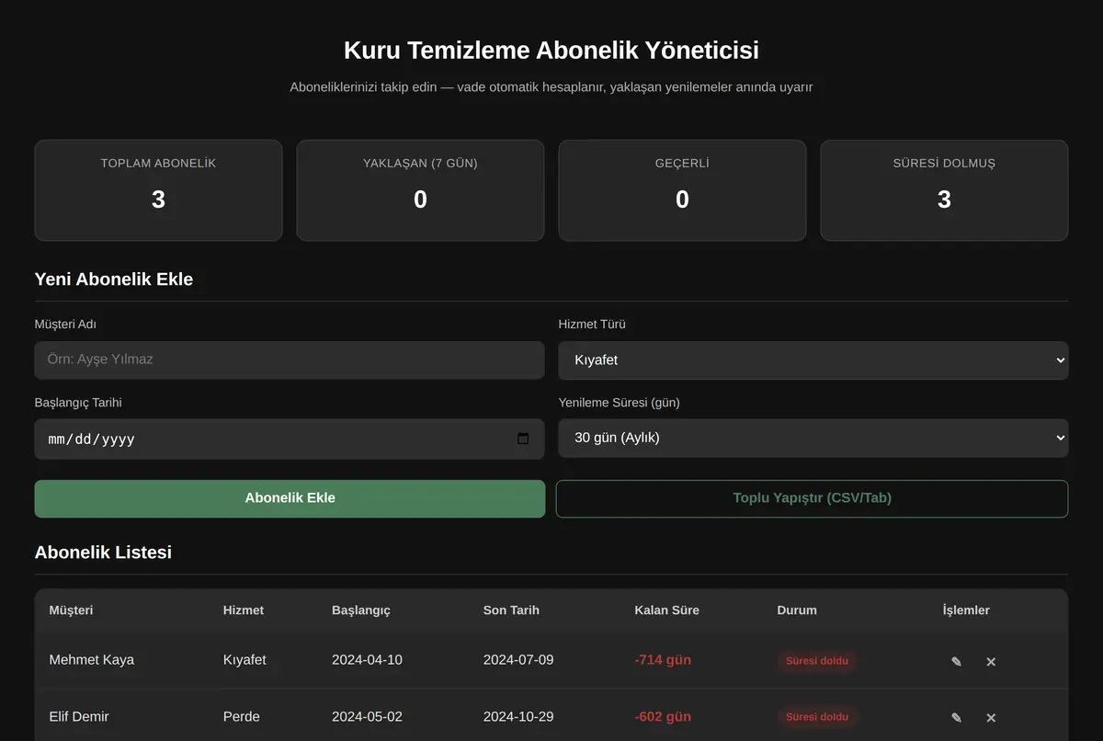1103x741 pixels.
Task: Delete Elif Demir subscription with X icon
Action: [991, 717]
